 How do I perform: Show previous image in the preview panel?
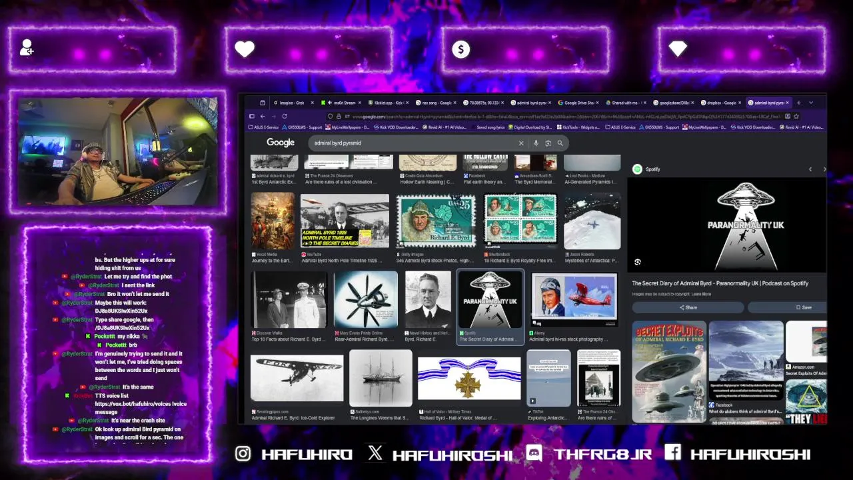[x=810, y=169]
